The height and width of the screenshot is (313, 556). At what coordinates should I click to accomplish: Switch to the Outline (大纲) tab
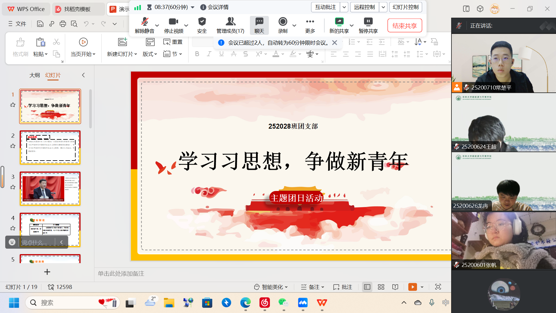(34, 75)
